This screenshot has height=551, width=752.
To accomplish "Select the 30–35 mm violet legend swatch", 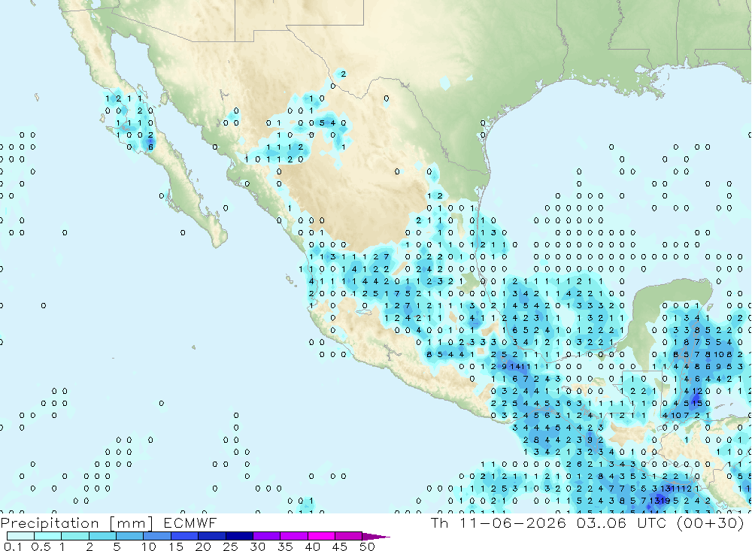I will [x=266, y=536].
